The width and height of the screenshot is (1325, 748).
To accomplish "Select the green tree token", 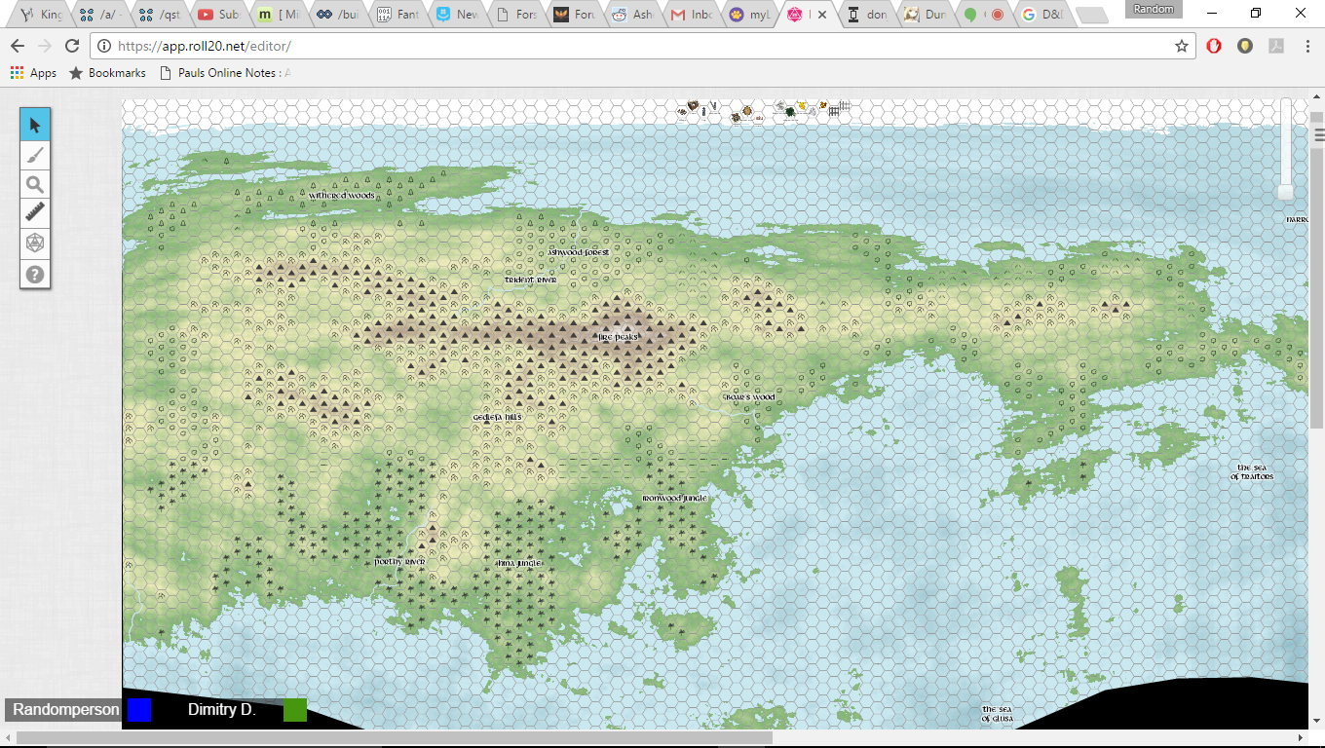I will [x=790, y=112].
